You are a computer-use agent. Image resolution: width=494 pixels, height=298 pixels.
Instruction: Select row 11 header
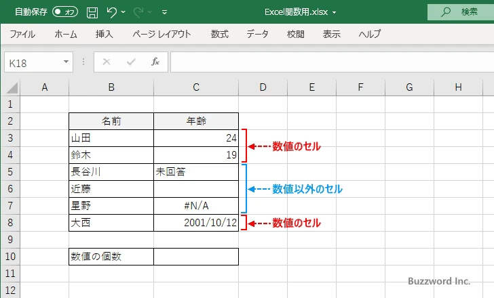10,274
